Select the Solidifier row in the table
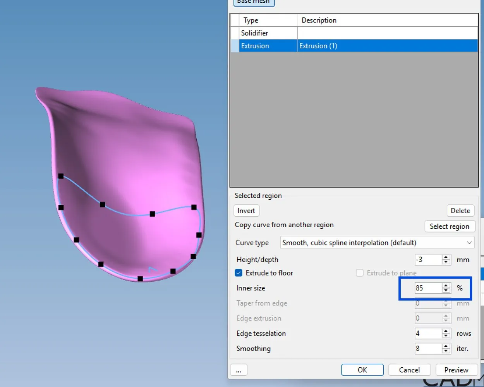484x387 pixels. [x=354, y=33]
